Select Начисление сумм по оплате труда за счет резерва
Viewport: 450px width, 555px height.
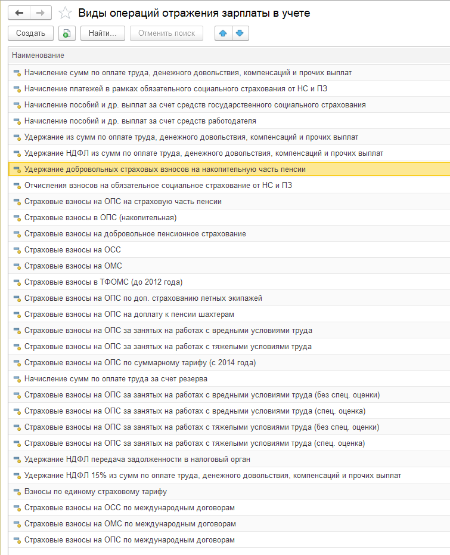pyautogui.click(x=229, y=379)
